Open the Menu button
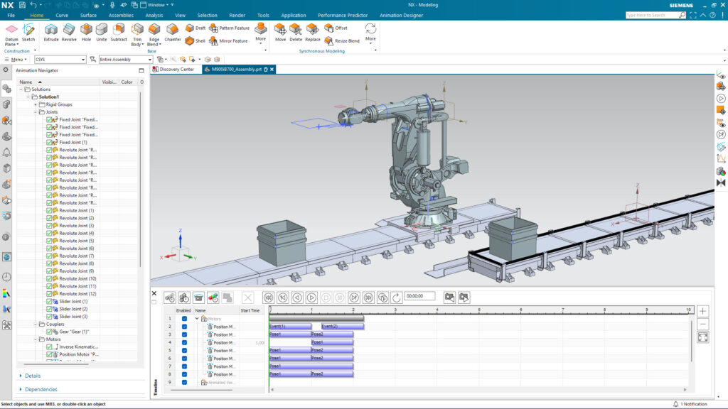 click(x=16, y=60)
